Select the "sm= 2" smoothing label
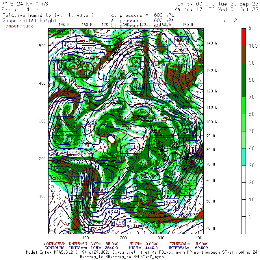Viewport: 260px width, 260px height. coord(230,21)
